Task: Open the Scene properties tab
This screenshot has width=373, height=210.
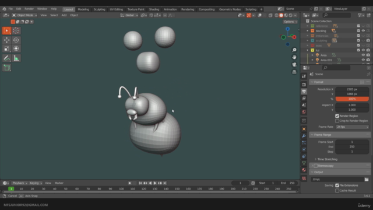Action: [x=304, y=105]
